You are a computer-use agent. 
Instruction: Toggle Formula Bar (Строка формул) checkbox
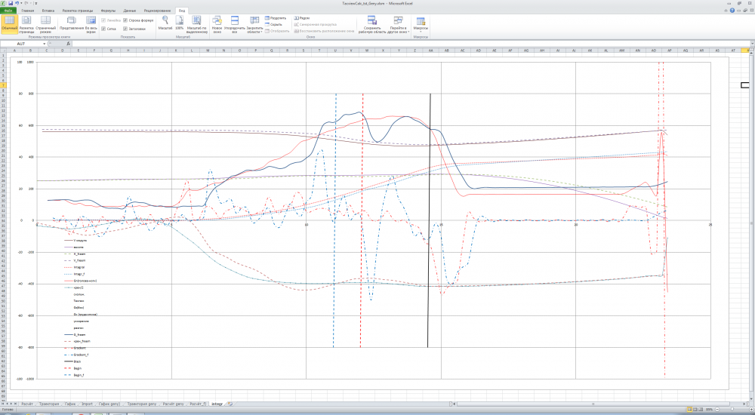pyautogui.click(x=125, y=20)
